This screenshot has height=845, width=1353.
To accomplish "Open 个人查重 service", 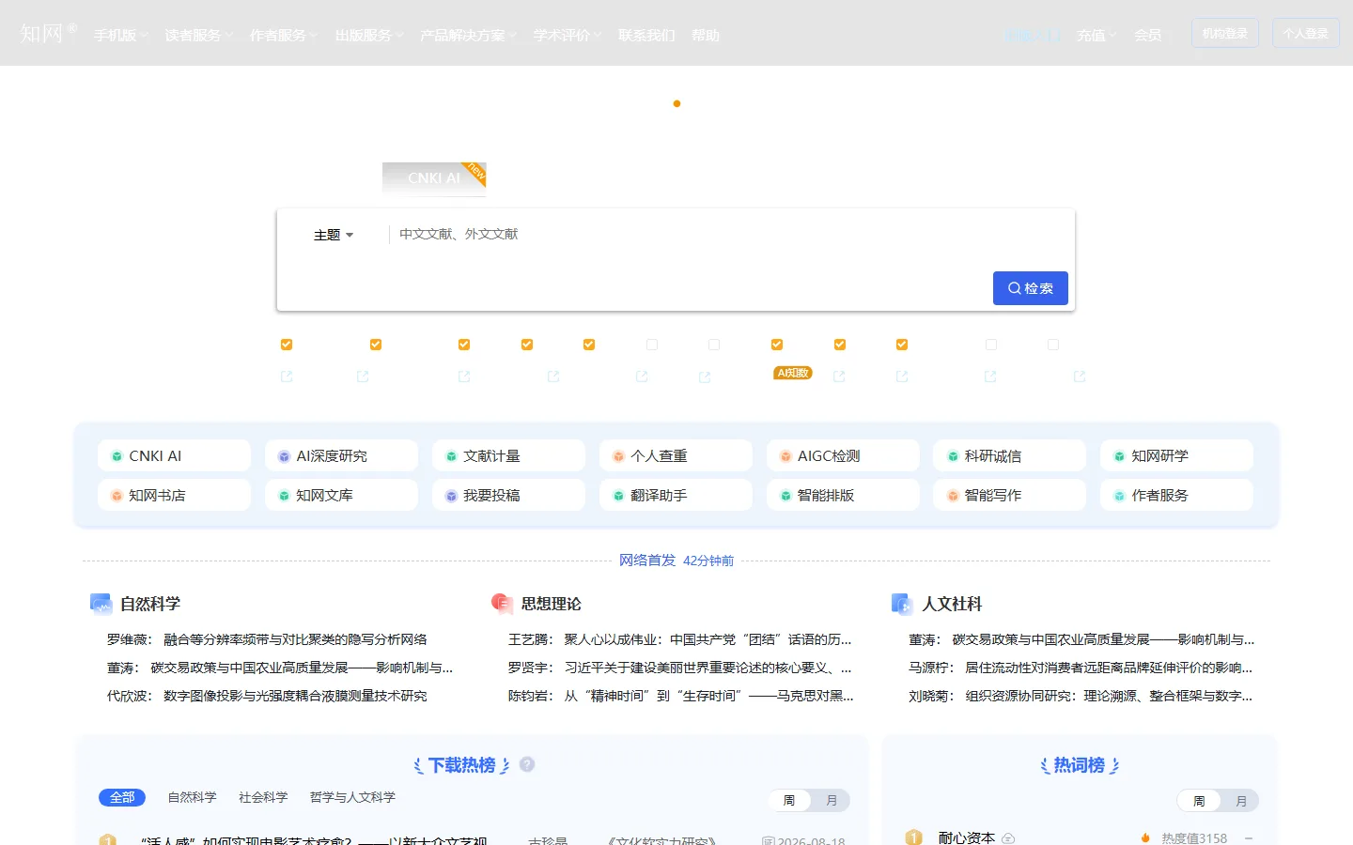I will pos(676,455).
